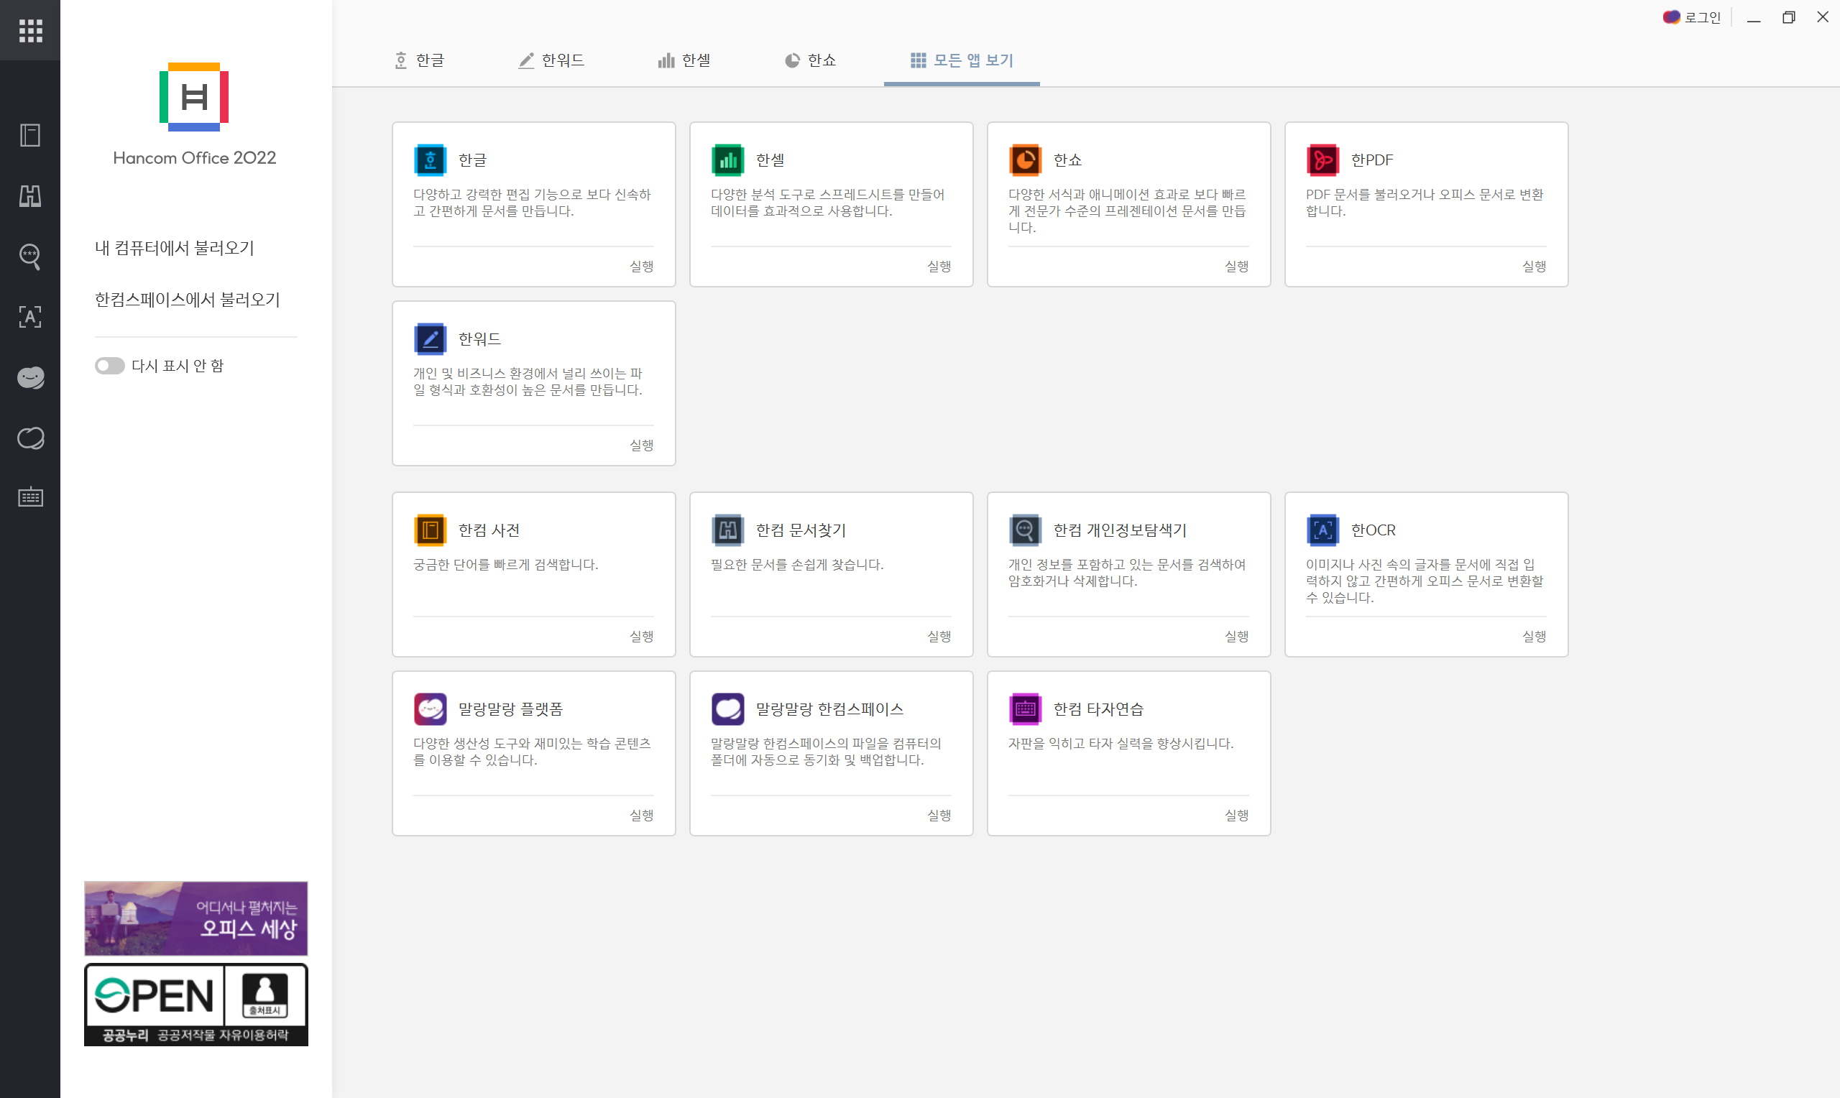Select the Hancom Dictionary icon in the sidebar
Viewport: 1840px width, 1098px height.
(30, 135)
